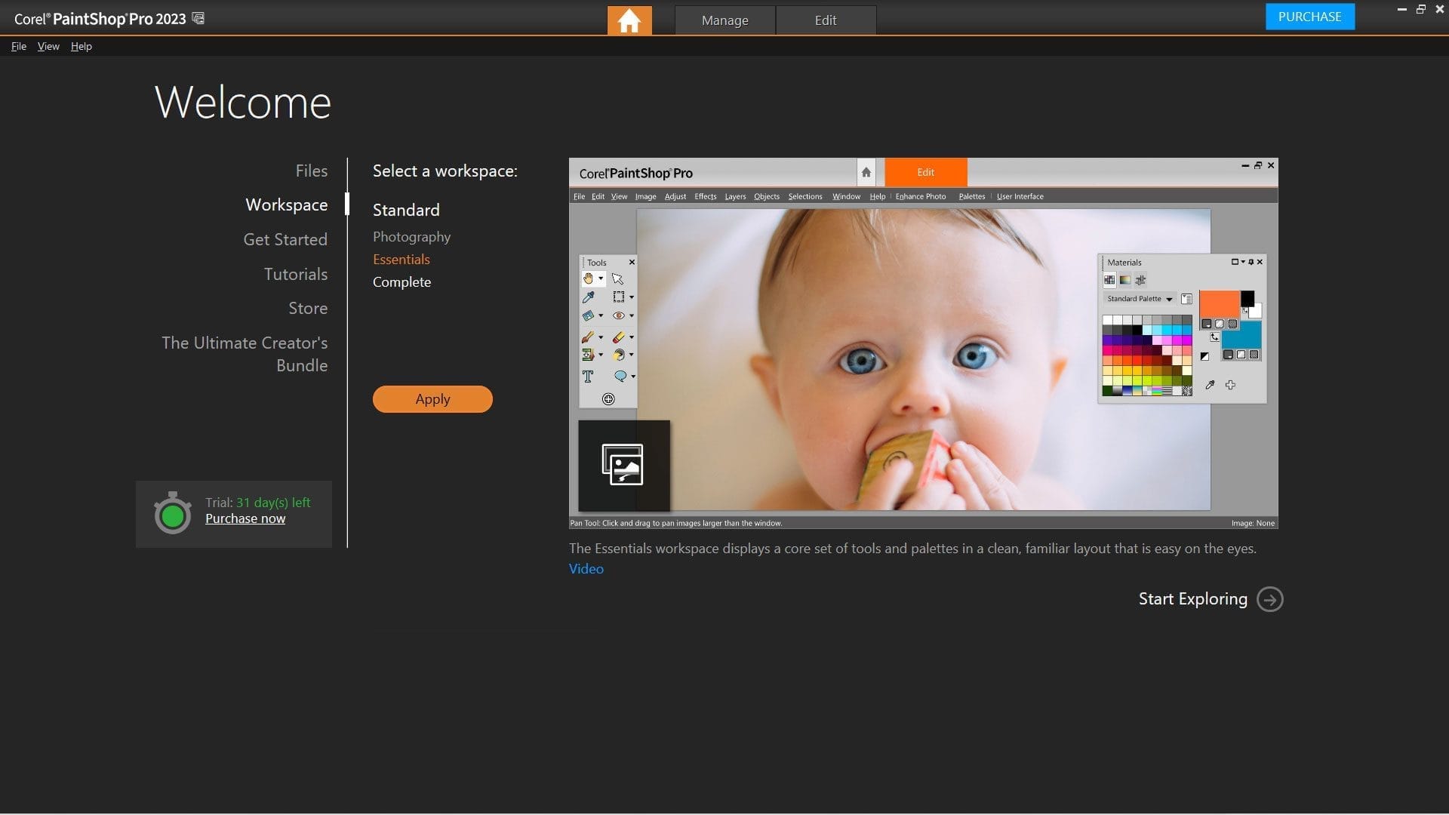Viewport: 1449px width, 815px height.
Task: Go to the Files section
Action: (x=312, y=171)
